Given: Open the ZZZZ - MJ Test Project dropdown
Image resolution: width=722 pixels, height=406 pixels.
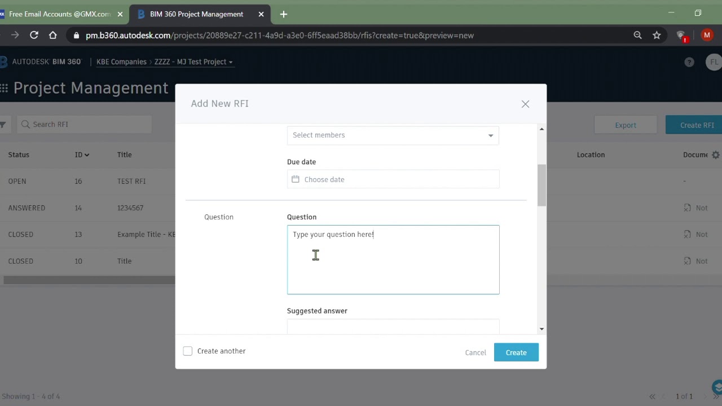Looking at the screenshot, I should [193, 62].
